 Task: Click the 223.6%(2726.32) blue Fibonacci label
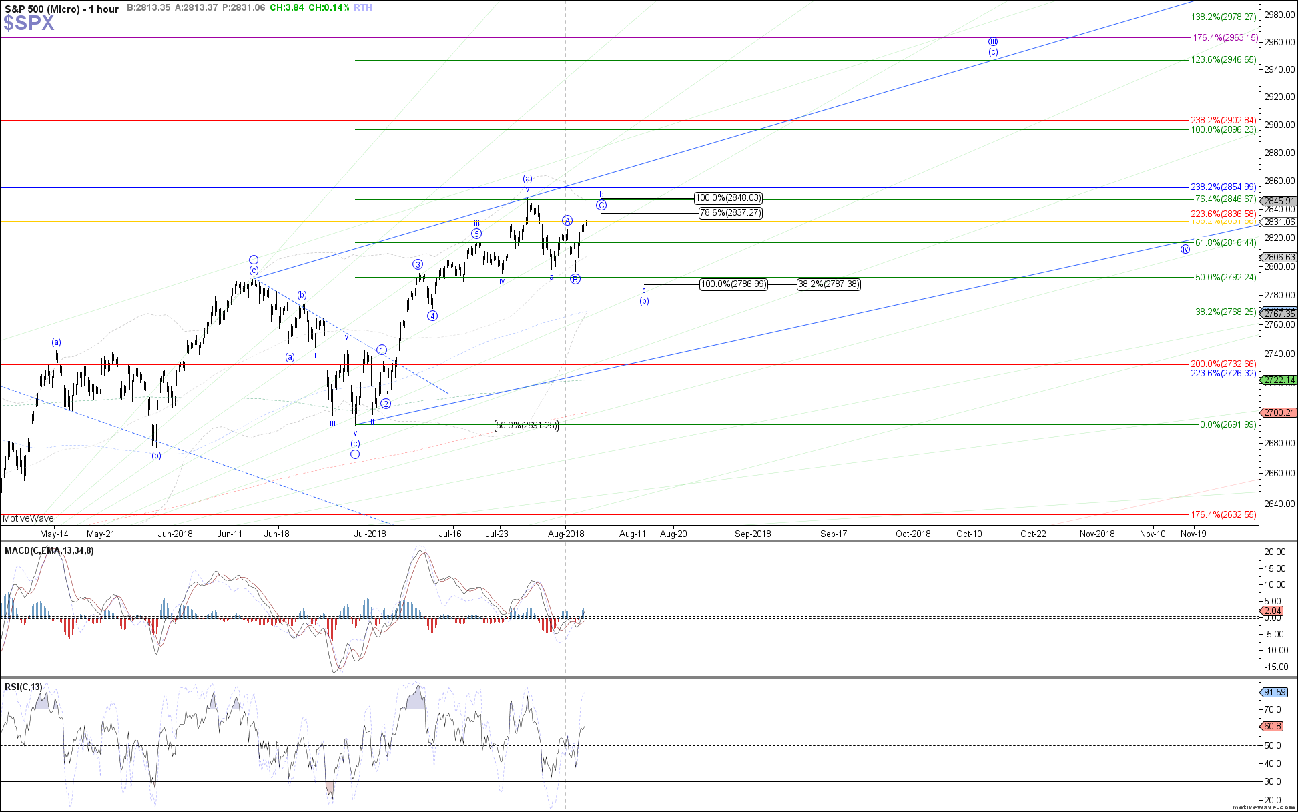(1223, 374)
